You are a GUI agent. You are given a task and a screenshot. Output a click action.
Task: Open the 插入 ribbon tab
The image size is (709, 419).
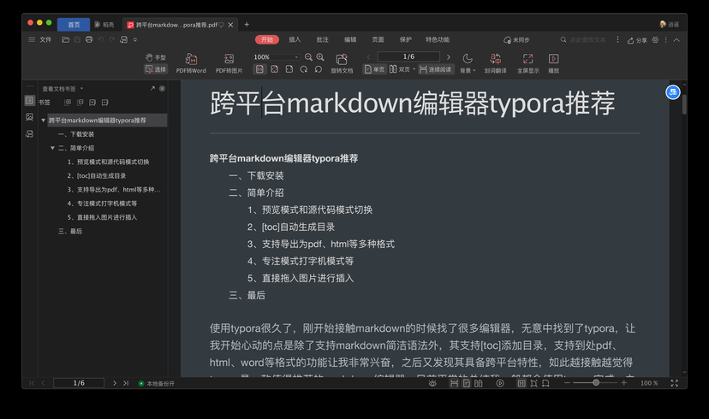pos(295,39)
